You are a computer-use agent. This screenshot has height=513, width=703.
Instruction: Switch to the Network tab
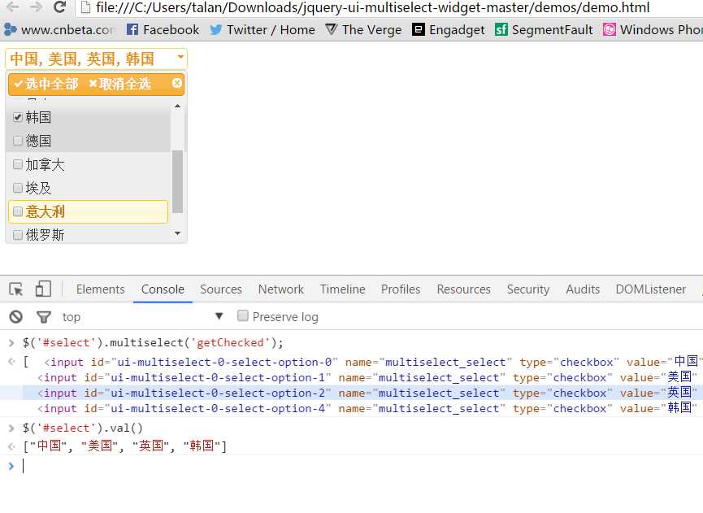tap(281, 289)
